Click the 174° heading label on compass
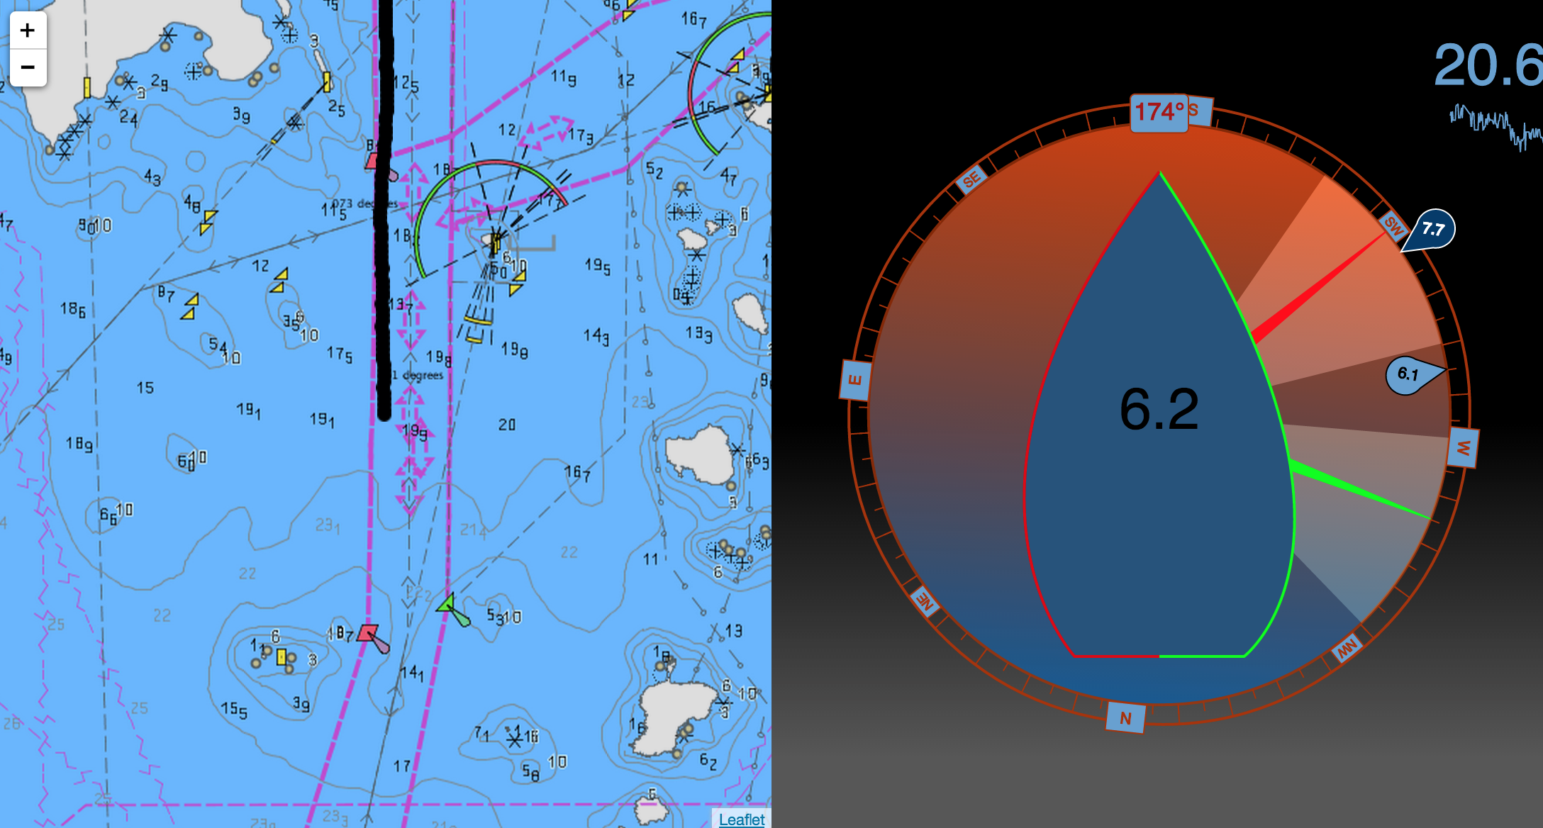 [x=1159, y=113]
